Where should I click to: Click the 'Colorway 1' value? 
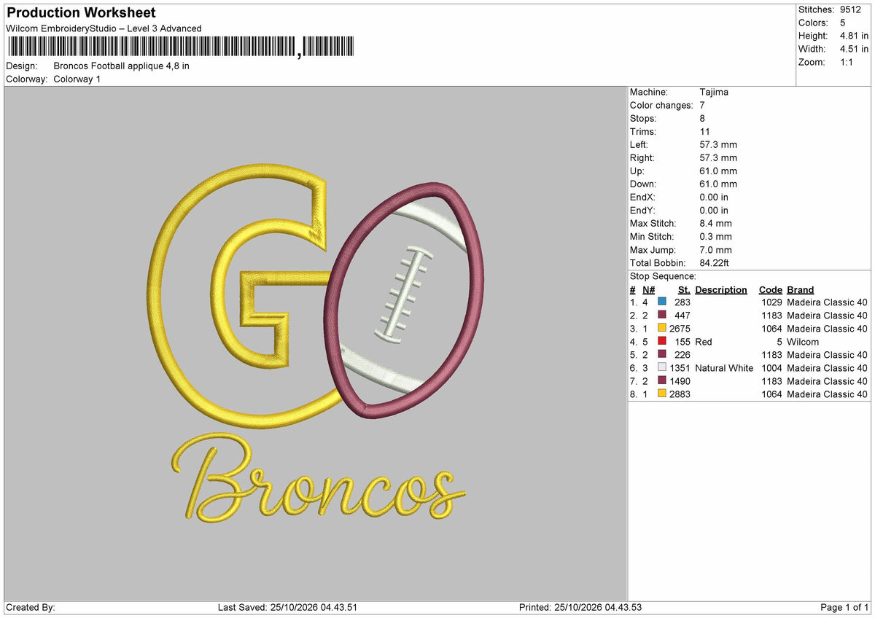[77, 79]
